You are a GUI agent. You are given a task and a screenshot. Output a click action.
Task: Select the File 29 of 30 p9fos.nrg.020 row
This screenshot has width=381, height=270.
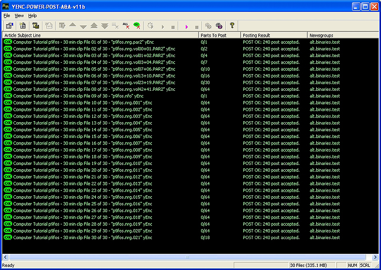[x=190, y=231]
